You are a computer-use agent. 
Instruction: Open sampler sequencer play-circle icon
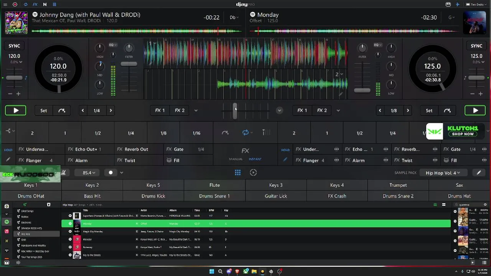point(253,172)
